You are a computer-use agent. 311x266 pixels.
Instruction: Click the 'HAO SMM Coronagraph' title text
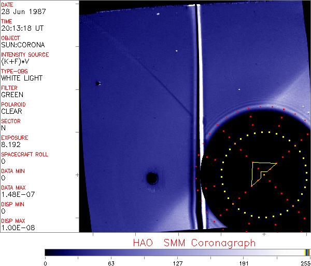click(x=194, y=243)
